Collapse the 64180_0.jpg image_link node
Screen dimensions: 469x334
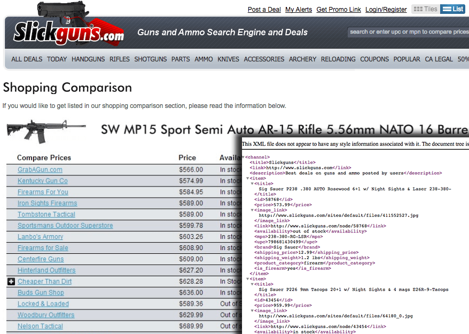[x=252, y=310]
